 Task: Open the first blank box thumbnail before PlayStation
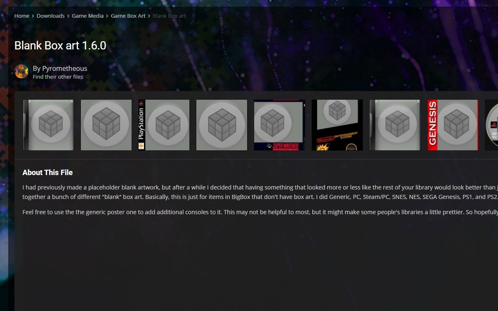click(x=48, y=125)
